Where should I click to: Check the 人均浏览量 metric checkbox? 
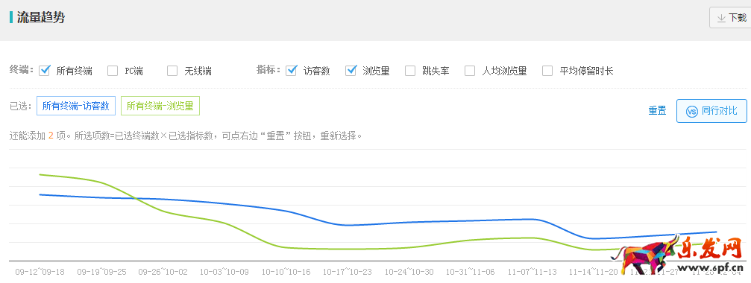(x=470, y=71)
